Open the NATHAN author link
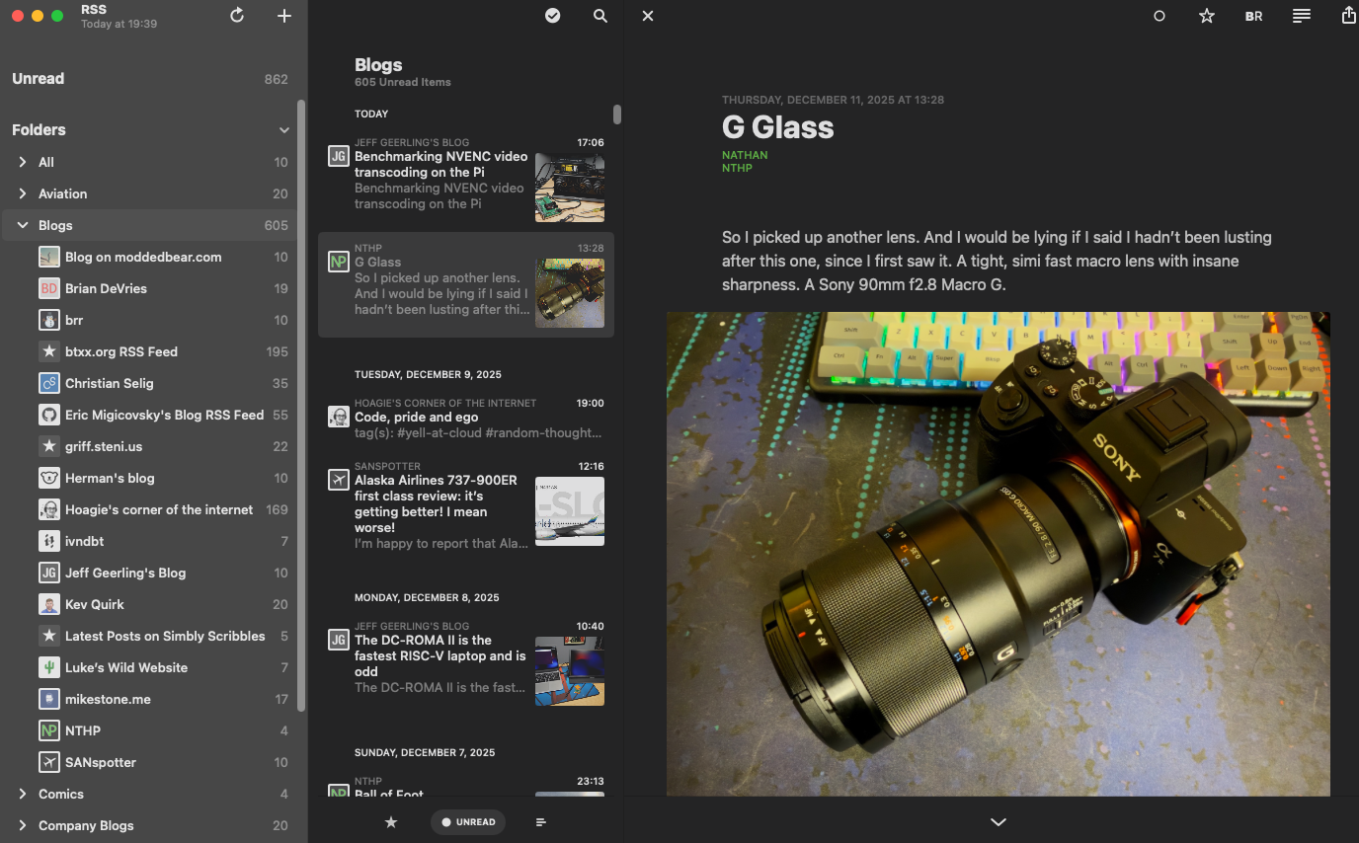Screen dimensions: 1359x843 [x=745, y=155]
